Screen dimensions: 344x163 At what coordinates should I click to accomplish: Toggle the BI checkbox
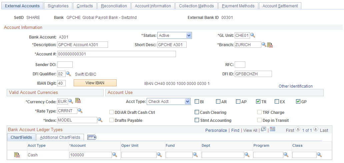197,101
